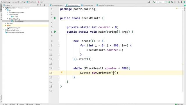Run the main method from the gutter

(55, 32)
